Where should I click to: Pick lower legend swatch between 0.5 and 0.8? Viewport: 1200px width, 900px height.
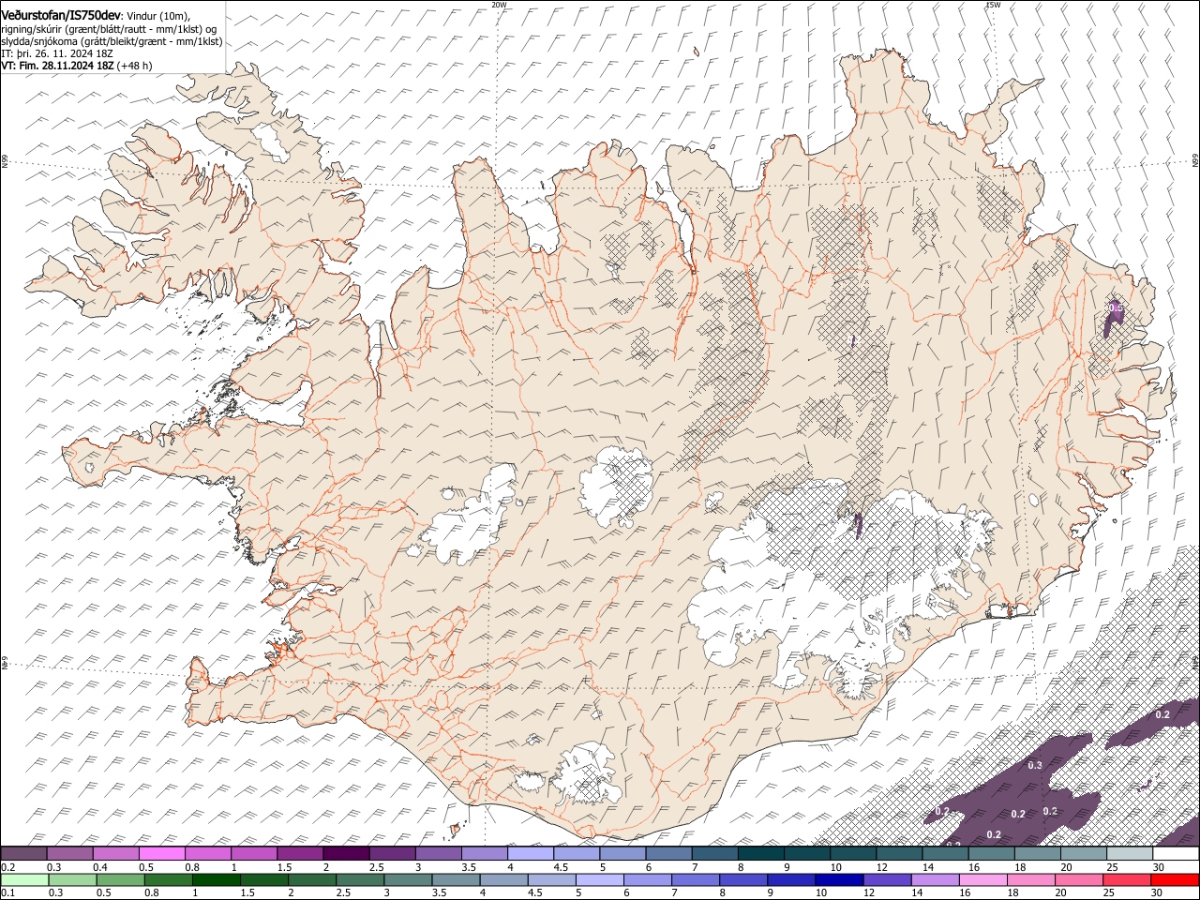tap(120, 880)
